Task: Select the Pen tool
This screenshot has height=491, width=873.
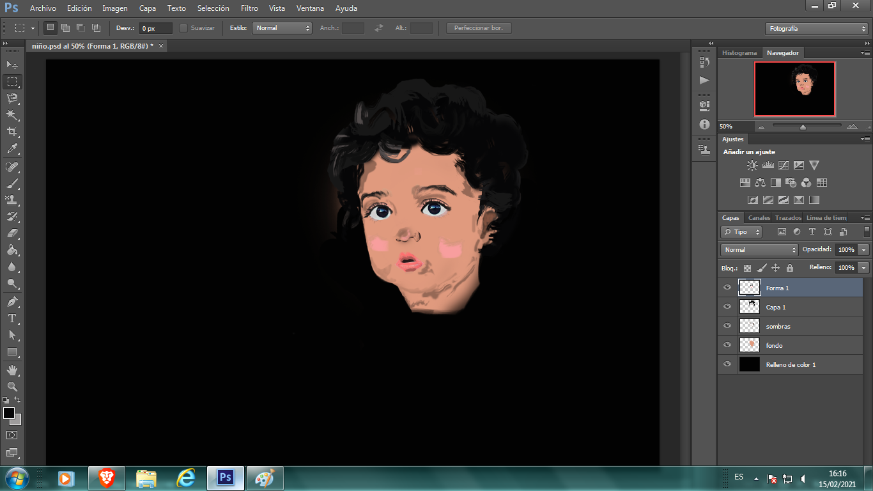Action: 12,302
